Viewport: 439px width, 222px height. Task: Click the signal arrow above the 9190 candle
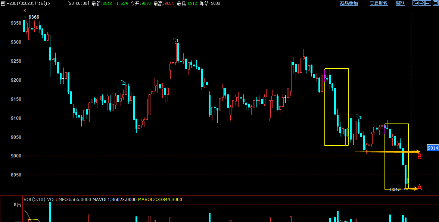point(123,82)
